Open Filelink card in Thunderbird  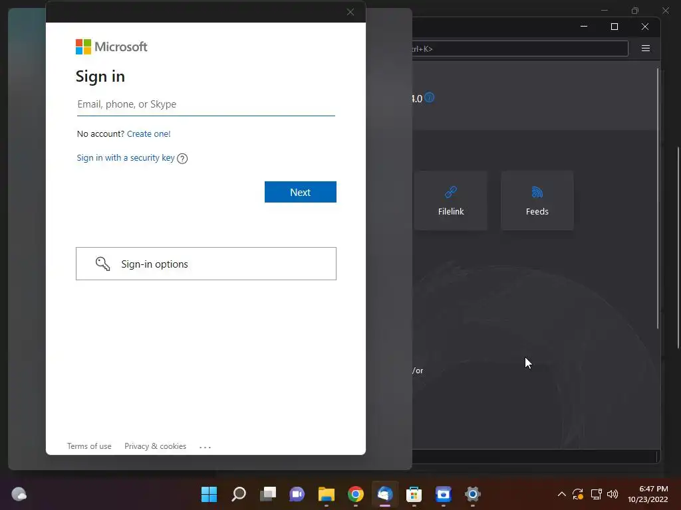pos(451,201)
